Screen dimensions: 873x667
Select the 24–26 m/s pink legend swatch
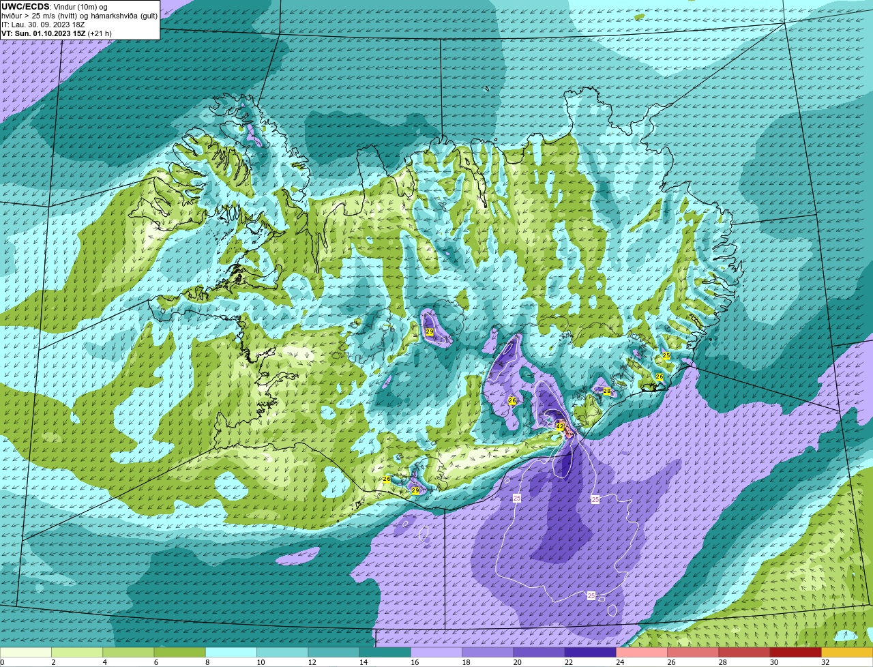tap(642, 652)
